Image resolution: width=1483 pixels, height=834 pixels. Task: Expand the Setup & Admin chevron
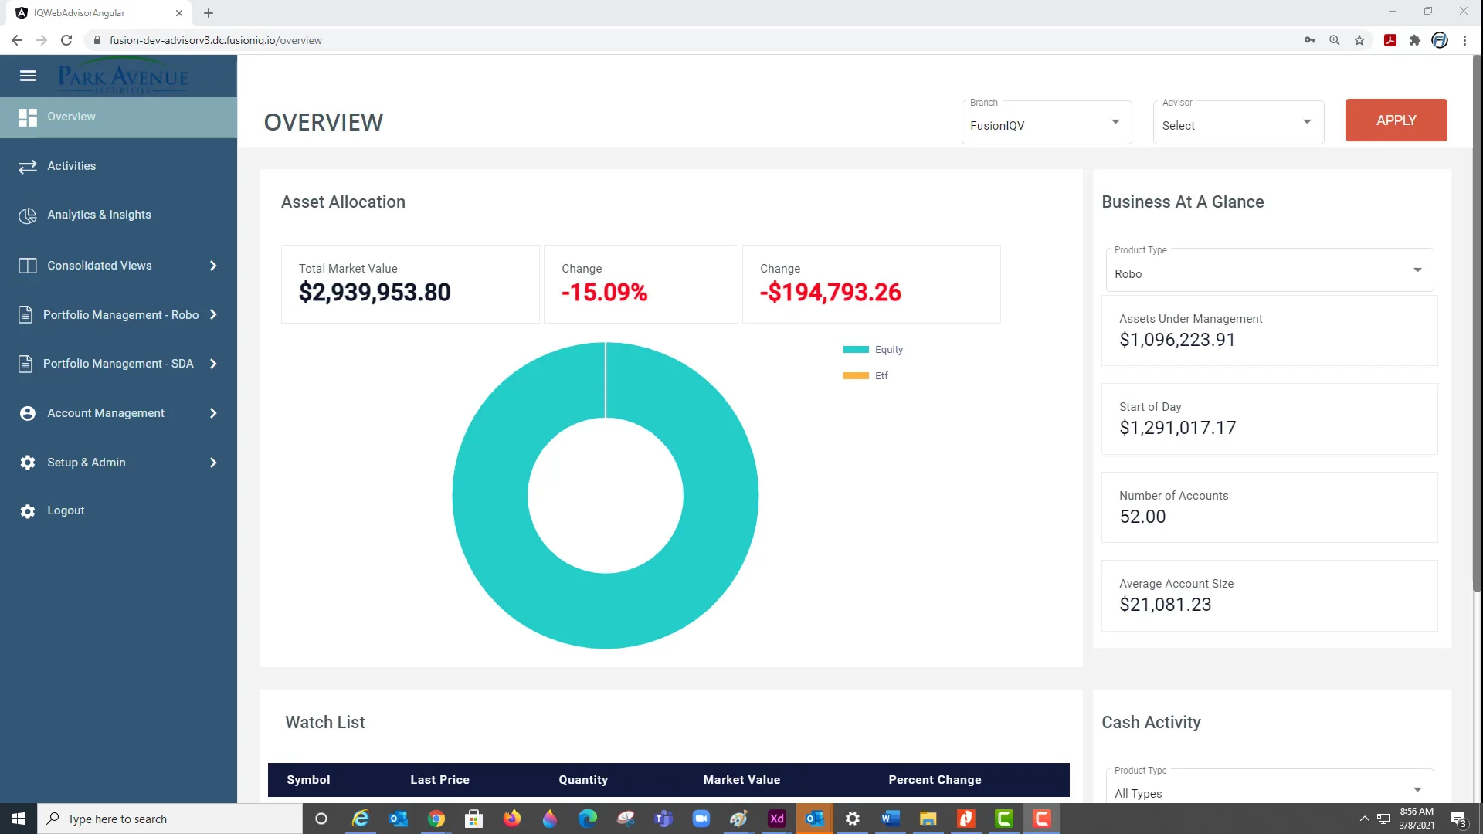213,463
